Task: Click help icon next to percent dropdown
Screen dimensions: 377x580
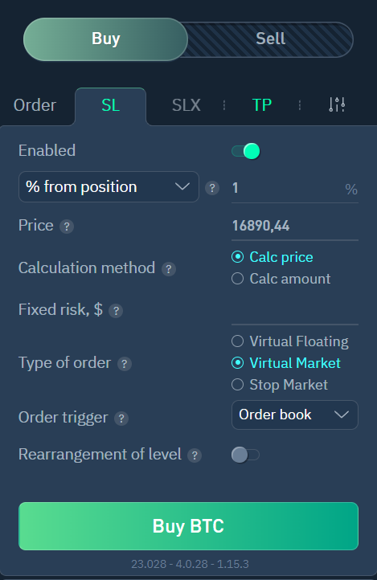Action: click(x=212, y=188)
